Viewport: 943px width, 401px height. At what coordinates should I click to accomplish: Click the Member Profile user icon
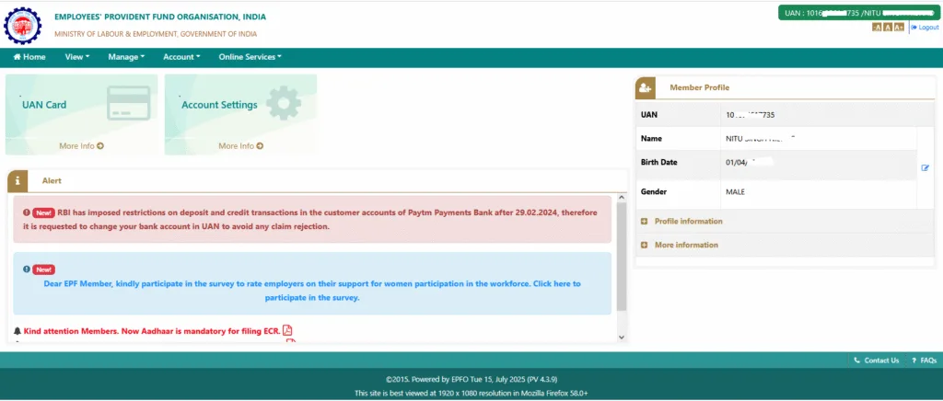(646, 87)
